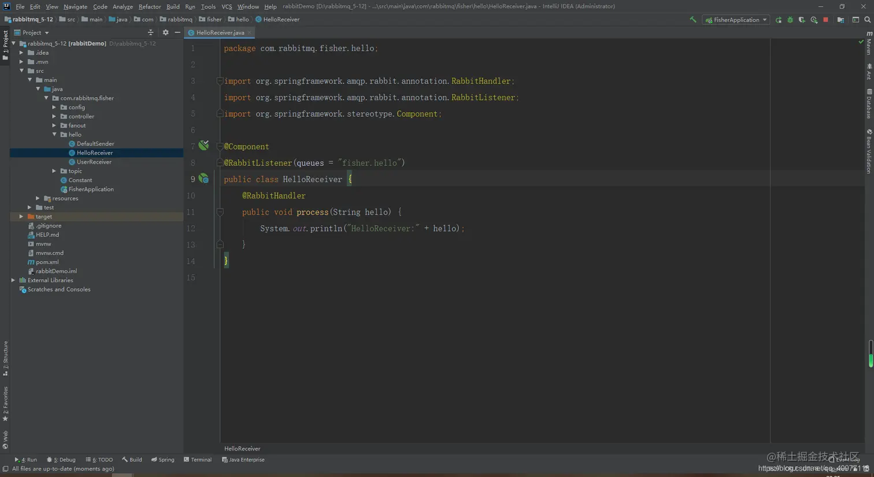Viewport: 874px width, 477px height.
Task: Open the Analyze menu
Action: pos(123,6)
